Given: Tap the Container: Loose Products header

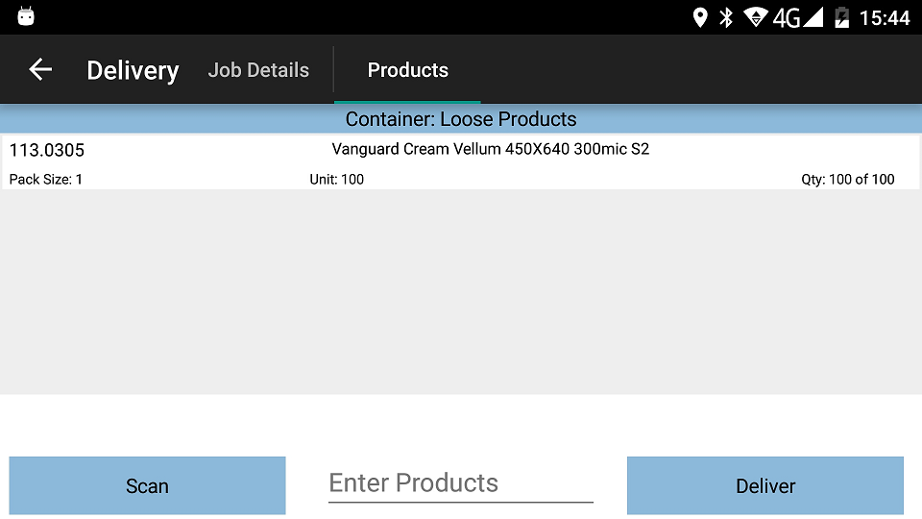Looking at the screenshot, I should click(x=461, y=119).
